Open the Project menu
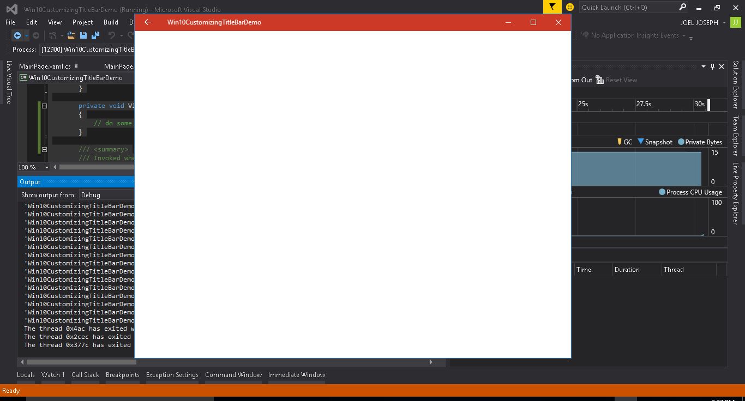Image resolution: width=745 pixels, height=401 pixels. [82, 22]
